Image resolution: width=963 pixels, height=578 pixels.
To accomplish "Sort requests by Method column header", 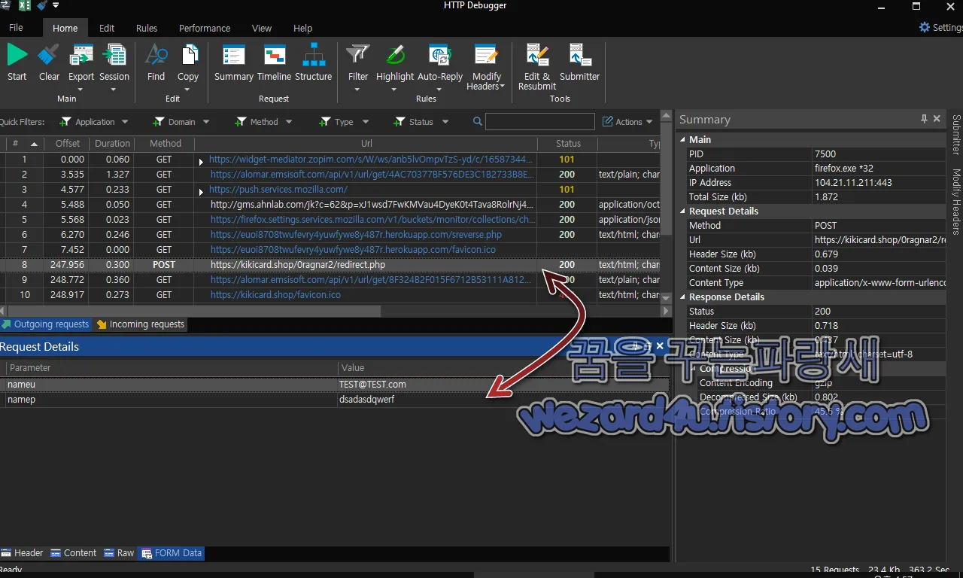I will pyautogui.click(x=165, y=144).
